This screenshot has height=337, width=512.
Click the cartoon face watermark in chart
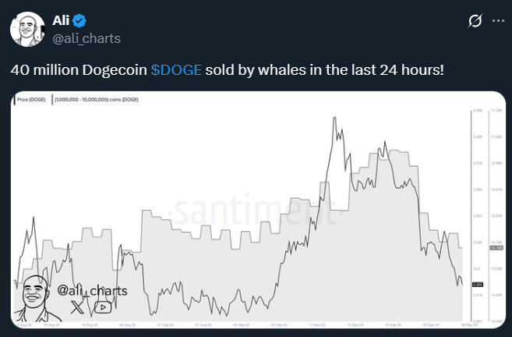(35, 298)
